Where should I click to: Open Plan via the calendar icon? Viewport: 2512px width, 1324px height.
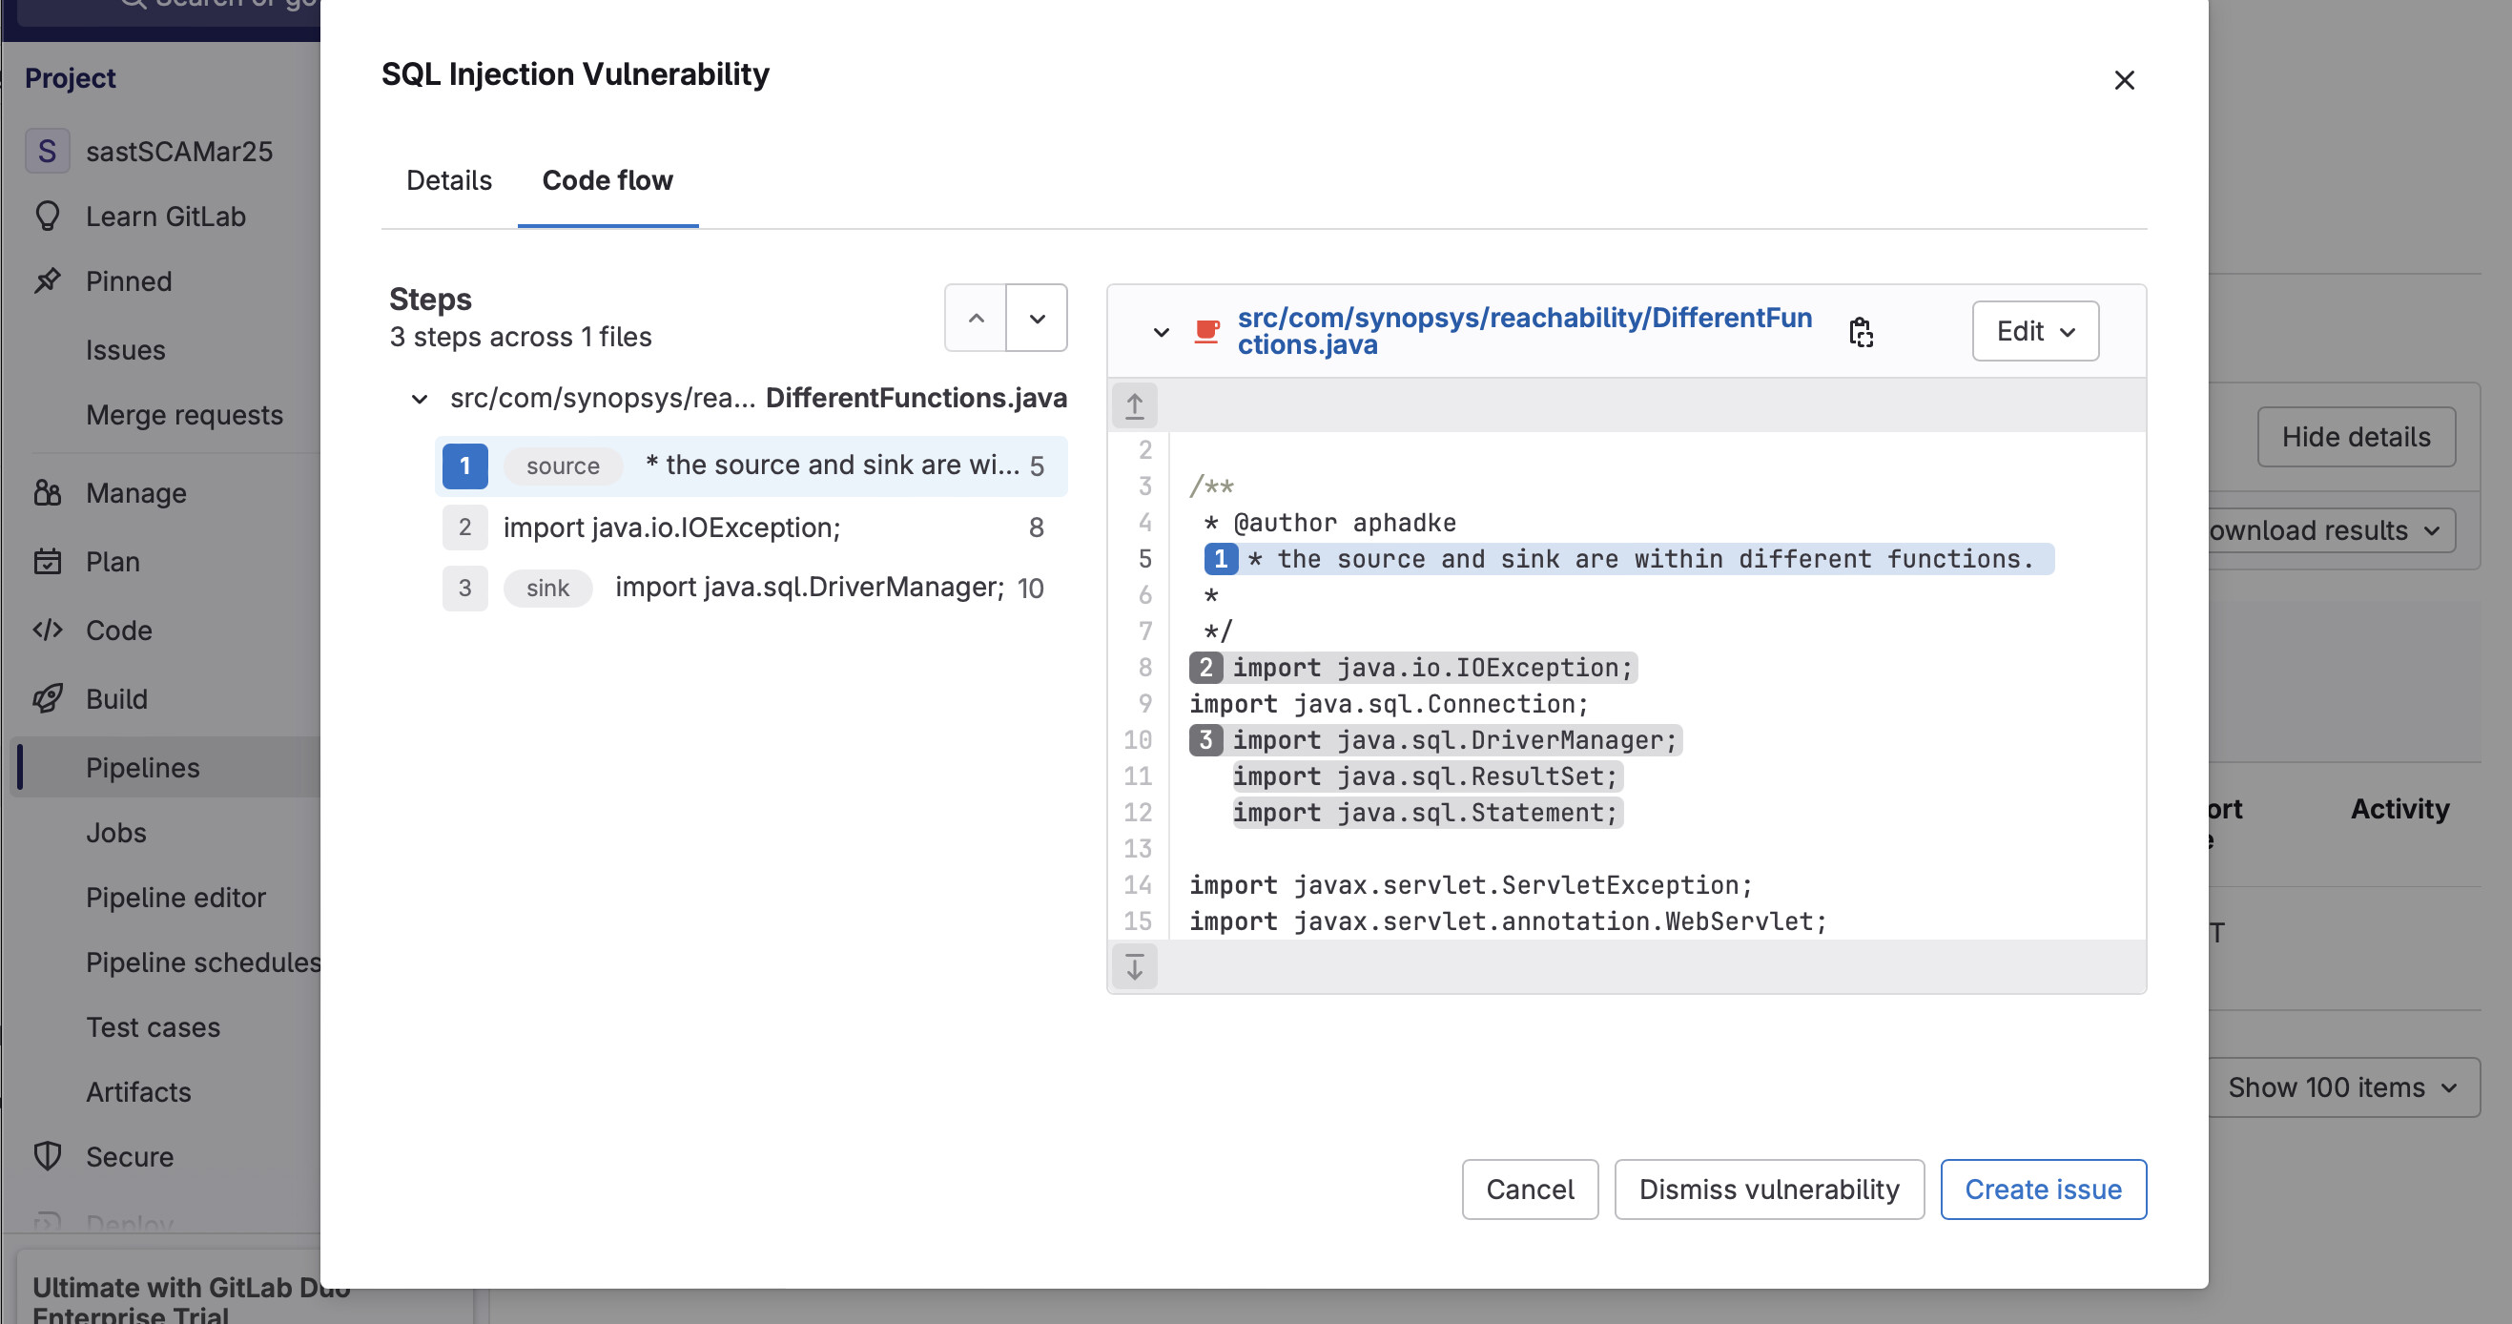(49, 561)
